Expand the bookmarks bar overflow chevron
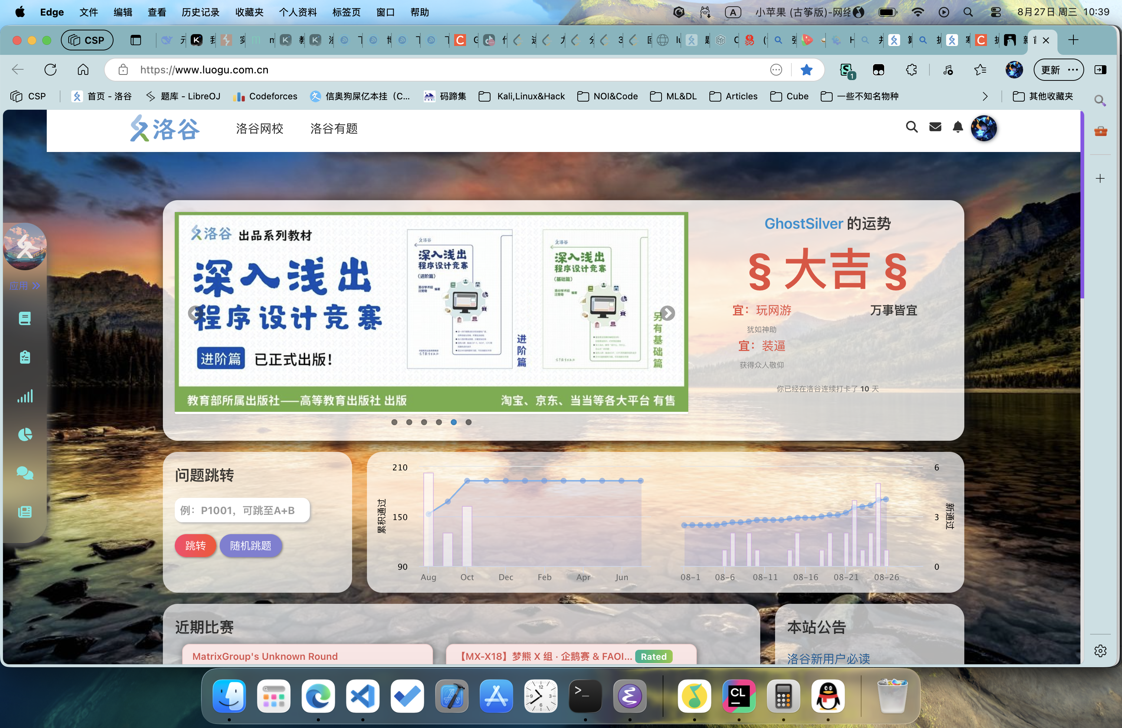This screenshot has height=728, width=1122. pos(985,96)
